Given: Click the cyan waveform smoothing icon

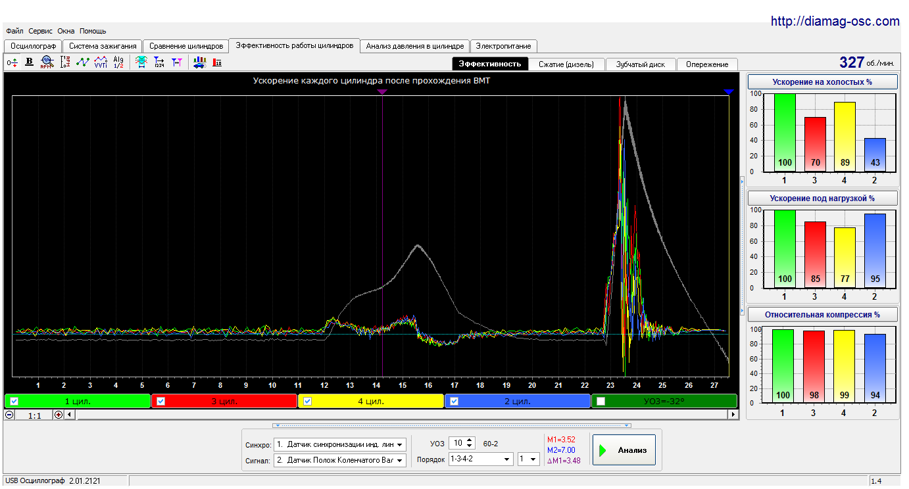Looking at the screenshot, I should click(141, 62).
